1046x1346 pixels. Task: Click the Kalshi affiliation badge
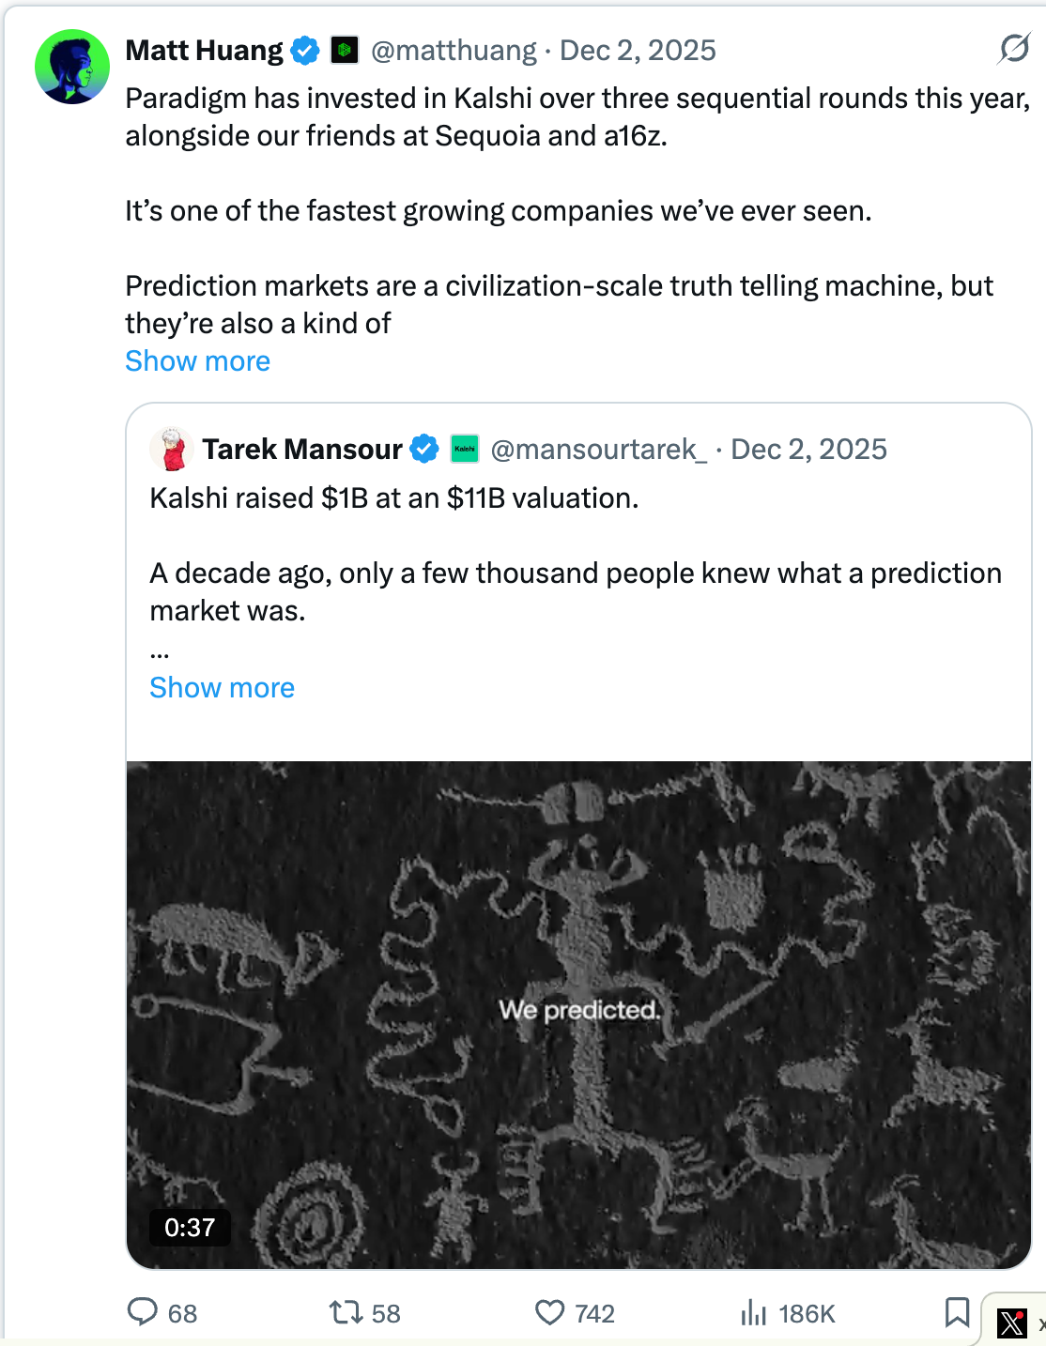[x=465, y=449]
